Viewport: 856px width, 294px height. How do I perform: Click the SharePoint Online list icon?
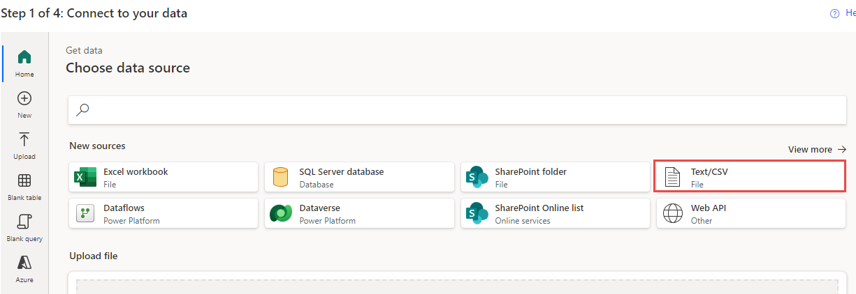[477, 213]
